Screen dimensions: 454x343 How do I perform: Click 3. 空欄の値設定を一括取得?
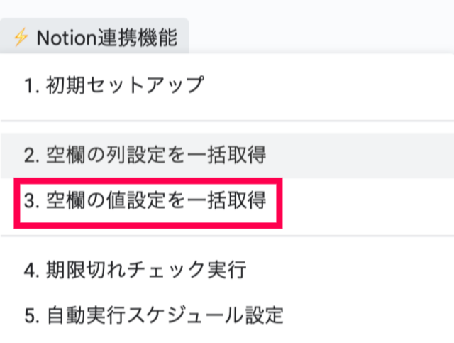(145, 201)
